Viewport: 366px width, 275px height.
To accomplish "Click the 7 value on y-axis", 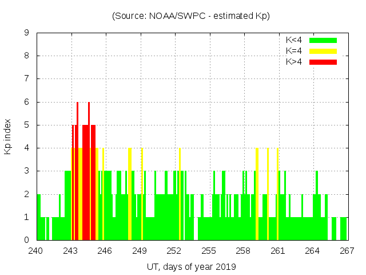I will coord(26,79).
